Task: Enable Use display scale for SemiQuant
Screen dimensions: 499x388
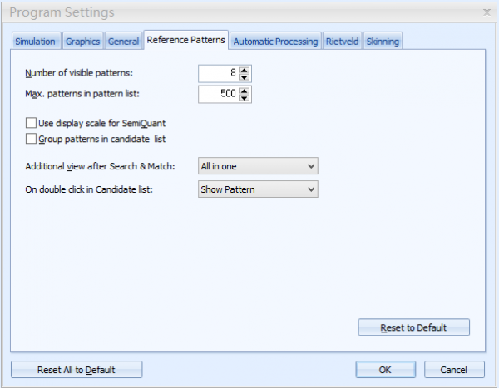Action: click(31, 123)
